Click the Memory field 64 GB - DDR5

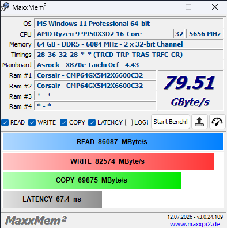coord(128,44)
